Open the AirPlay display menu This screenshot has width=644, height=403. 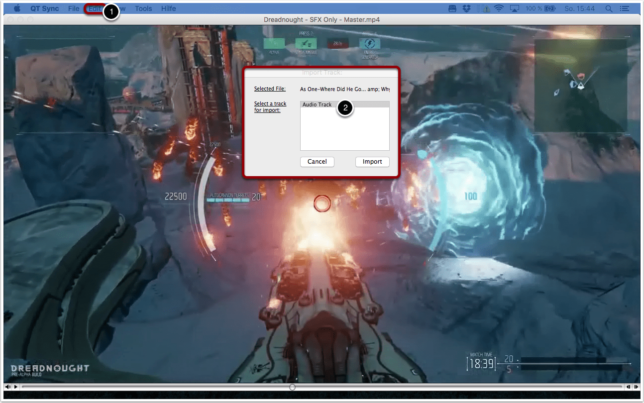tap(515, 8)
